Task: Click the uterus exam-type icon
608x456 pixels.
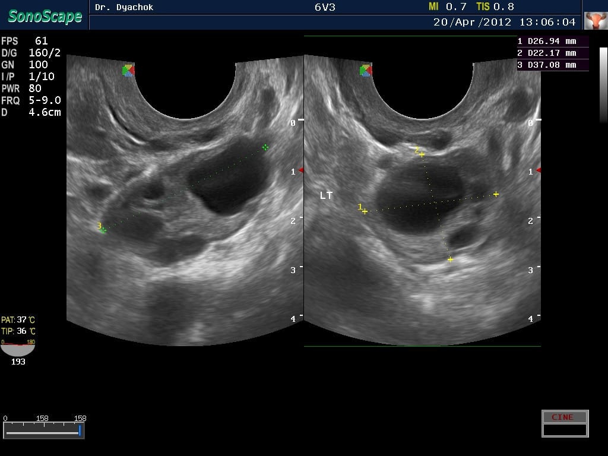Action: [x=595, y=20]
